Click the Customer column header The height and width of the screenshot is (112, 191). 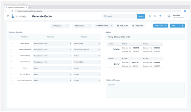tap(25, 37)
